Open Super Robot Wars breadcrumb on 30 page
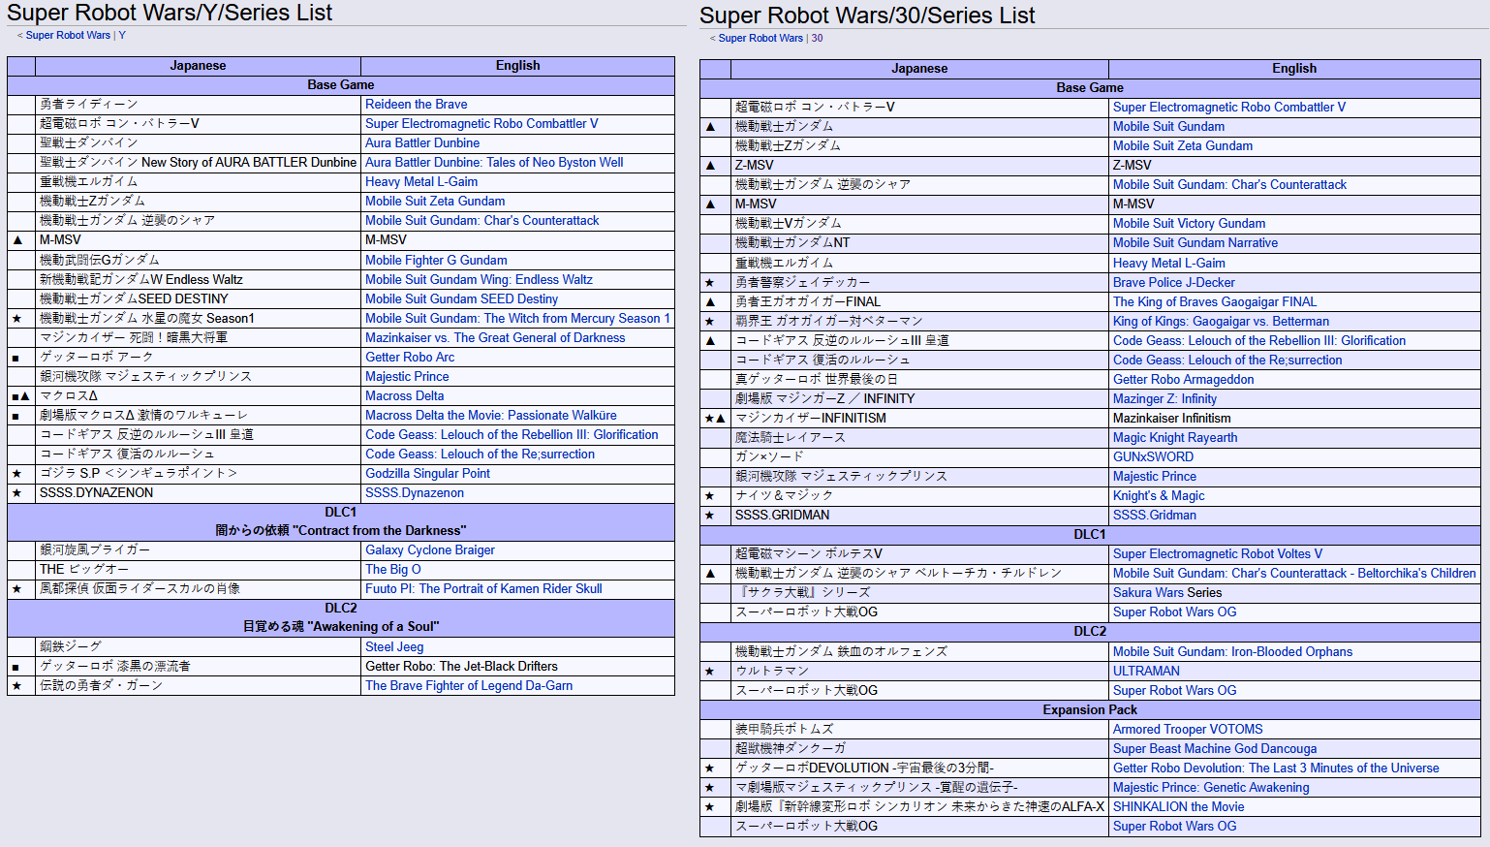Viewport: 1490px width, 847px height. tap(761, 39)
